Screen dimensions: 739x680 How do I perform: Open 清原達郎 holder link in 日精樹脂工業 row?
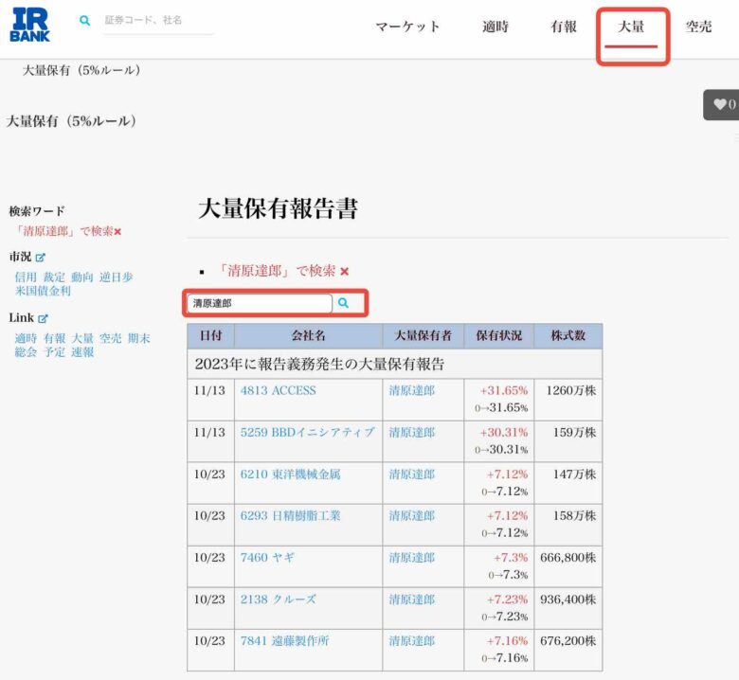[x=411, y=515]
